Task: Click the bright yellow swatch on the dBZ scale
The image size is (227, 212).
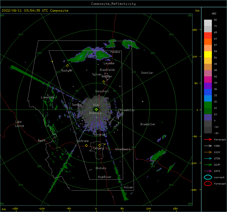Action: (208, 54)
